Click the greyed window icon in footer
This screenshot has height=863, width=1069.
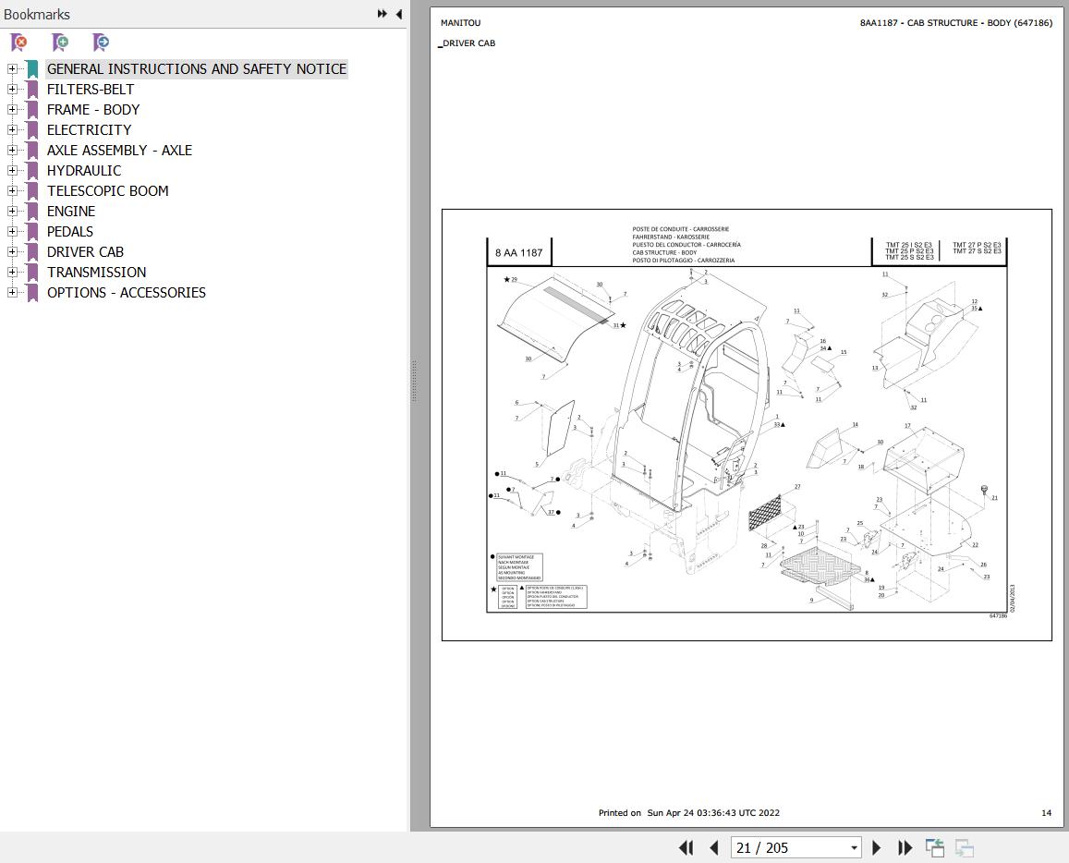964,847
